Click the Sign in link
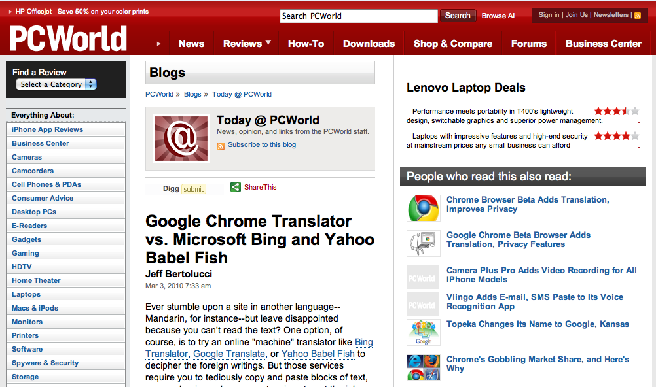656x387 pixels. (549, 15)
